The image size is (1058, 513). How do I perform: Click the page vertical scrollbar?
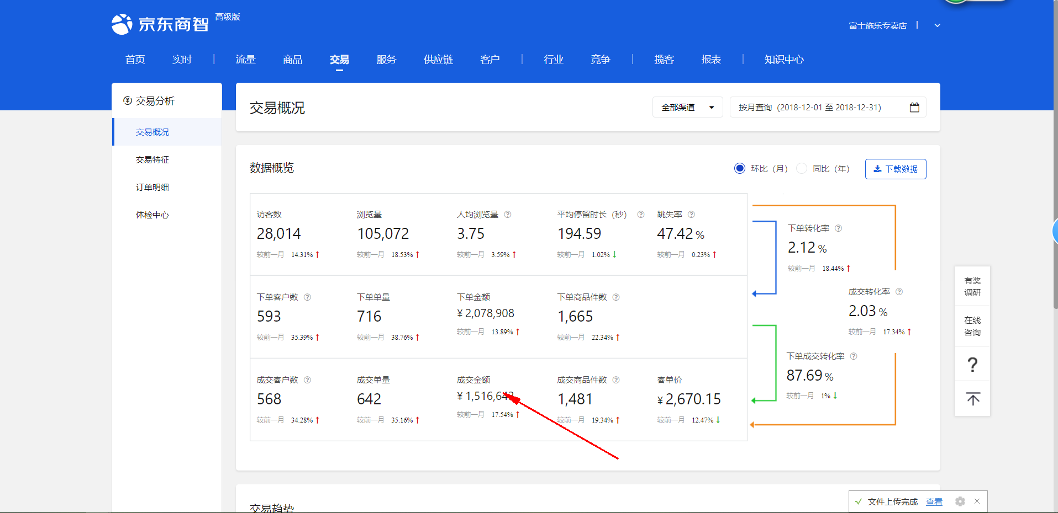(x=1055, y=154)
